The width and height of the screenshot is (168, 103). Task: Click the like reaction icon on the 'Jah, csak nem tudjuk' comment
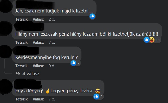tap(92, 16)
